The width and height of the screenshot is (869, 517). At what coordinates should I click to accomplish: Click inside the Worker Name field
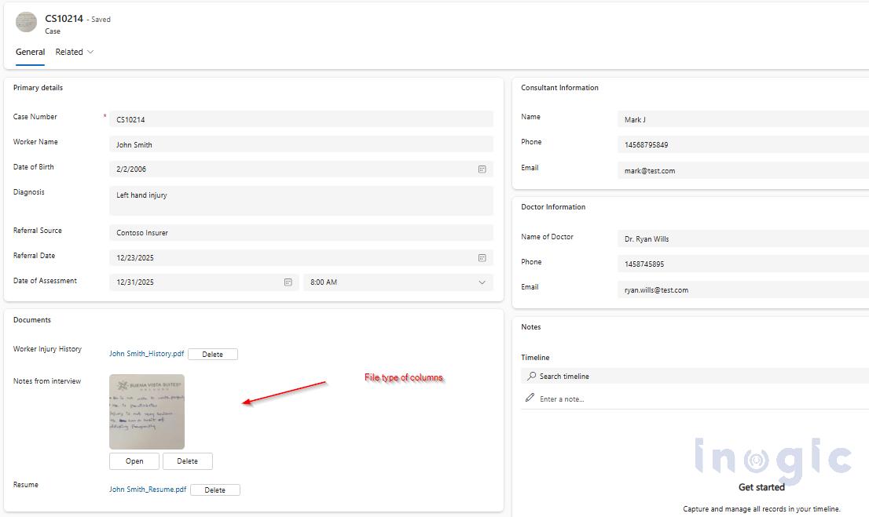[x=300, y=144]
